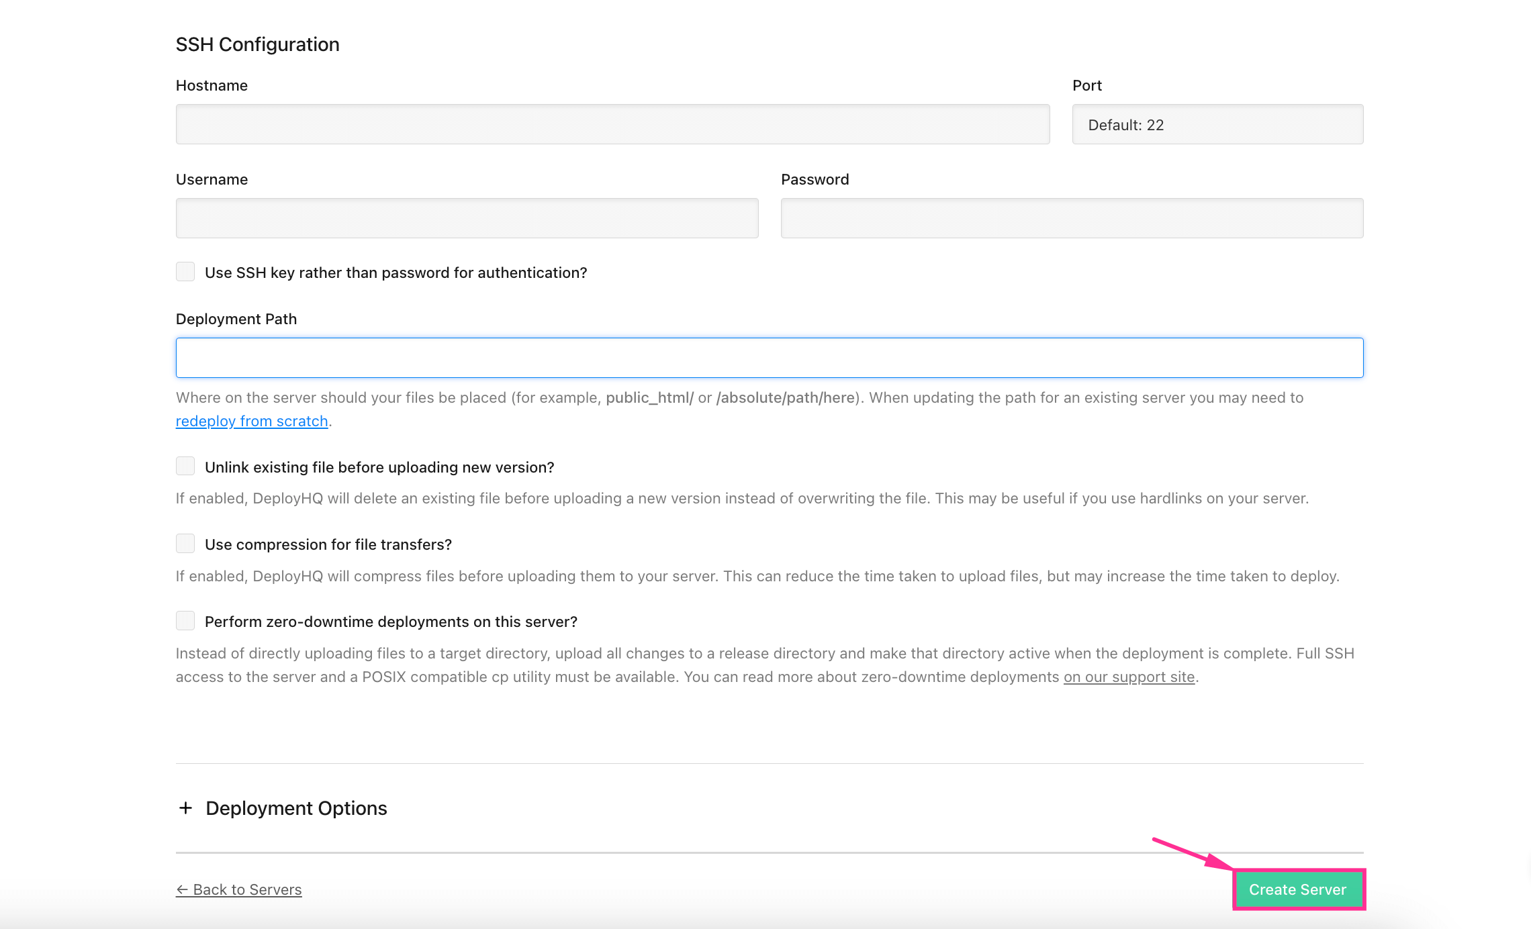Click the Port field showing Default: 22
Viewport: 1531px width, 929px height.
click(1217, 124)
